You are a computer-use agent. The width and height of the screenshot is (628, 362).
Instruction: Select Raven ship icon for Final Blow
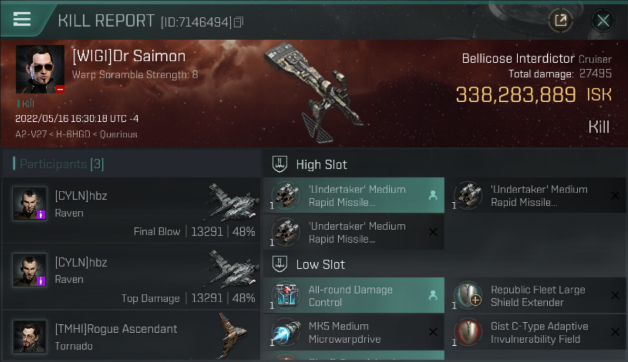coord(233,202)
